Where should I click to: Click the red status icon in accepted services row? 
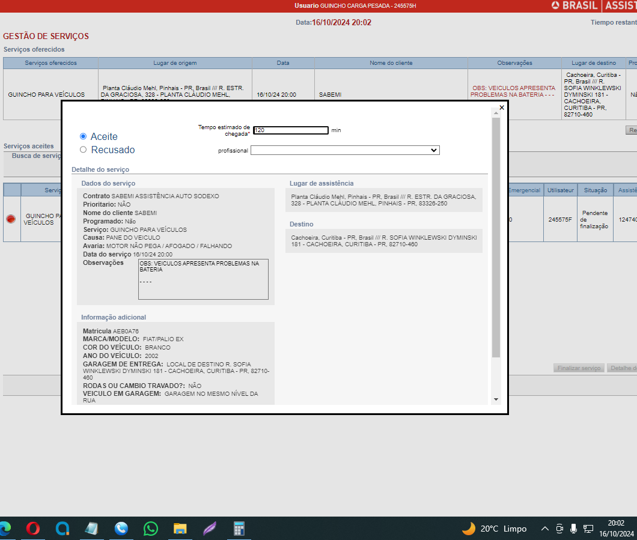[11, 219]
